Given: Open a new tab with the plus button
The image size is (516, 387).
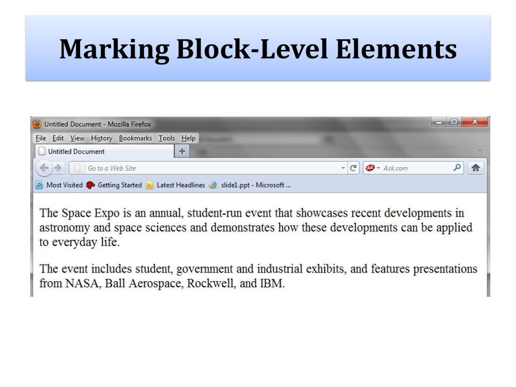Looking at the screenshot, I should point(182,151).
